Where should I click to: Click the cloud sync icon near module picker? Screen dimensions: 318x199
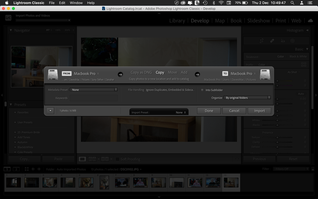click(x=310, y=20)
